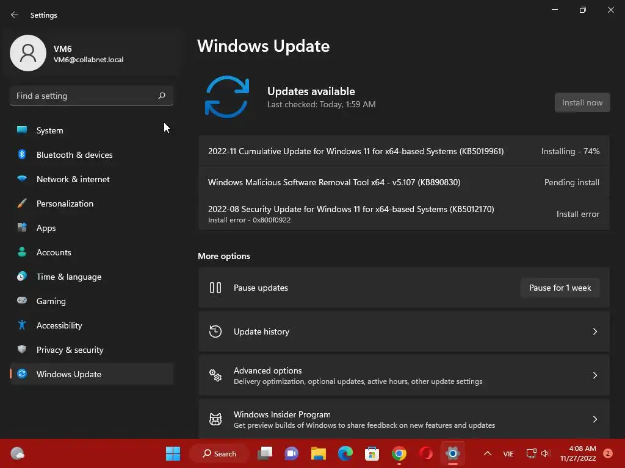Click the pause icon beside Pause updates
625x468 pixels.
point(215,288)
